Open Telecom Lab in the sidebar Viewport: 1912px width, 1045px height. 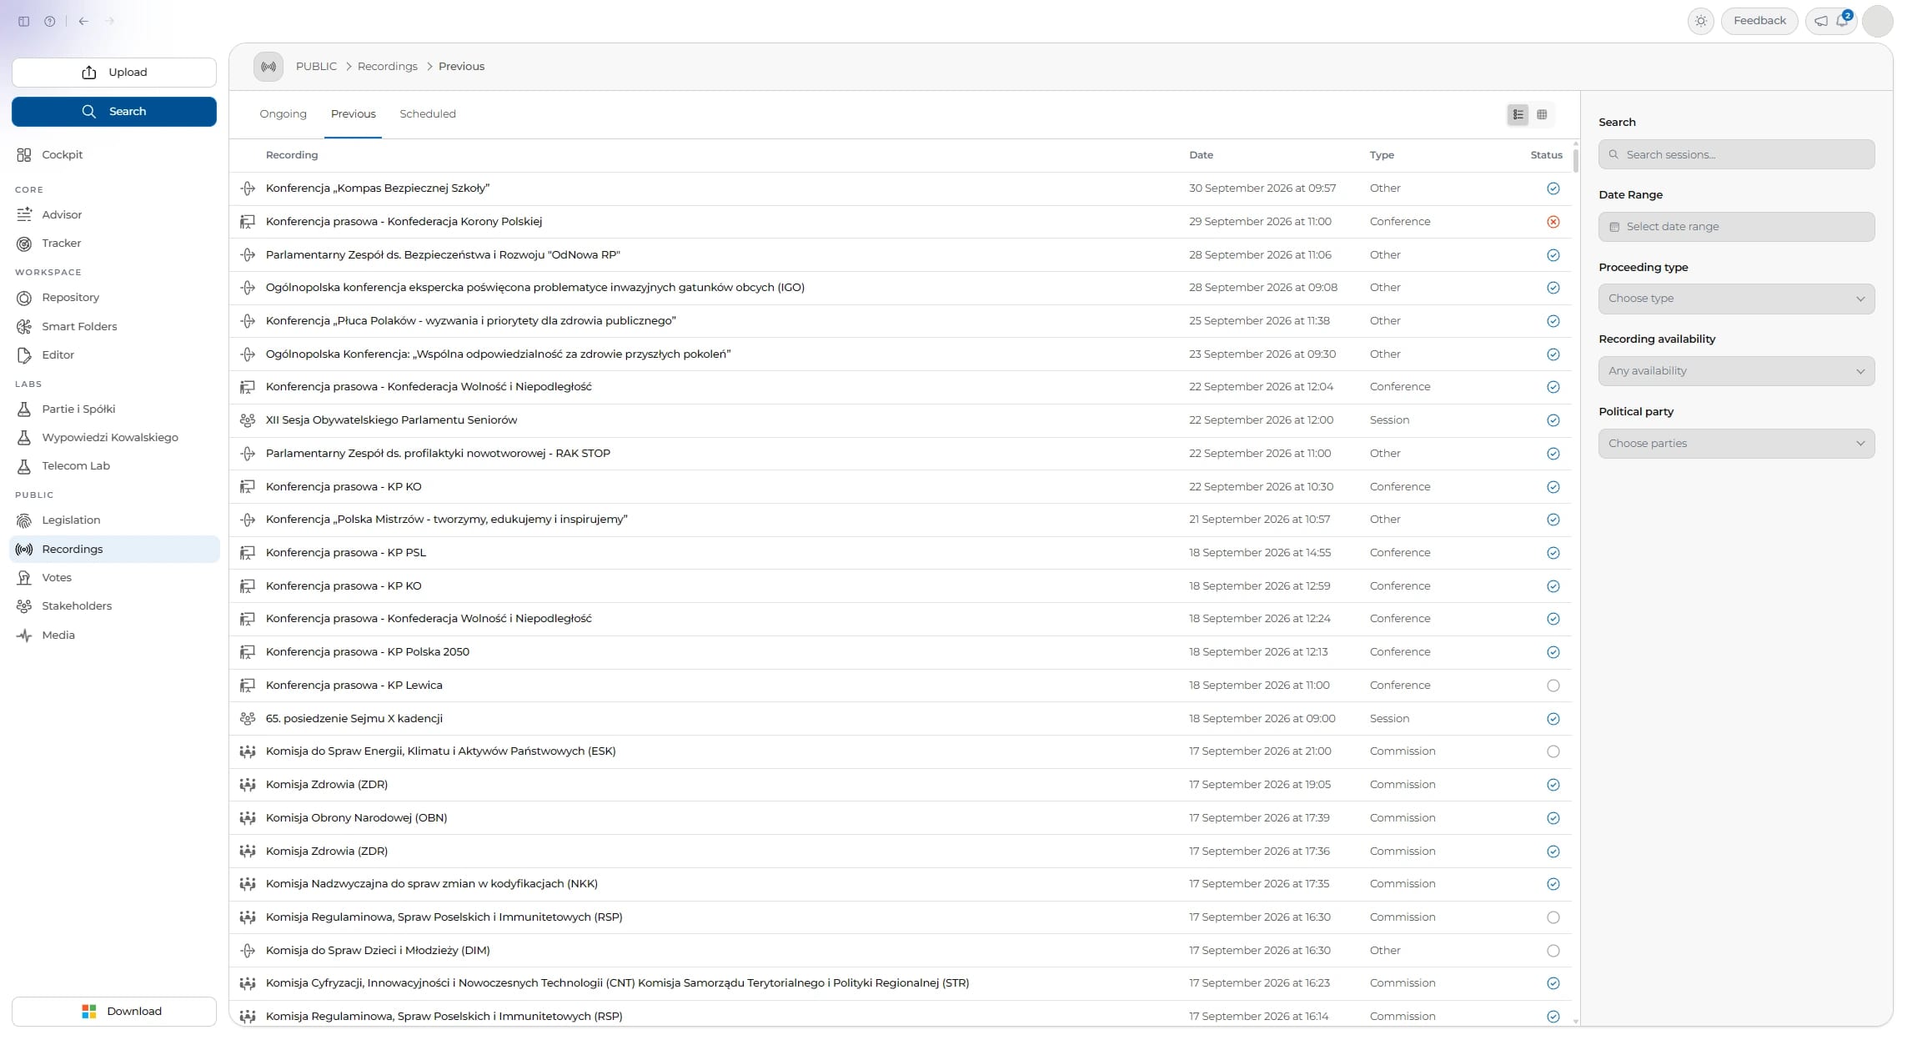[x=114, y=466]
